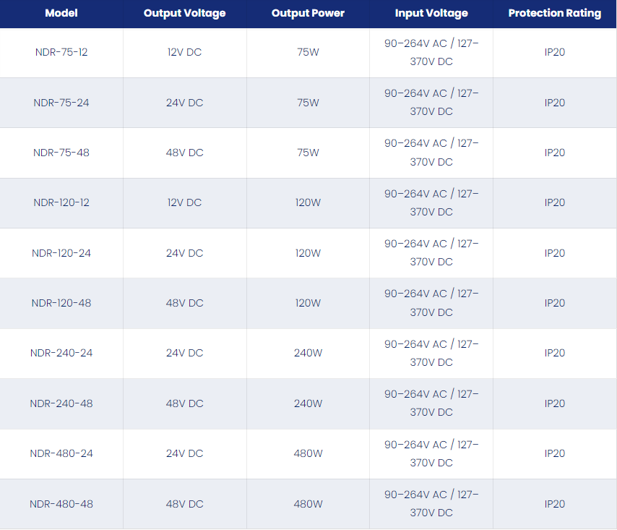Image resolution: width=617 pixels, height=530 pixels.
Task: Select the input voltage cell for NDR-480-24
Action: click(431, 453)
